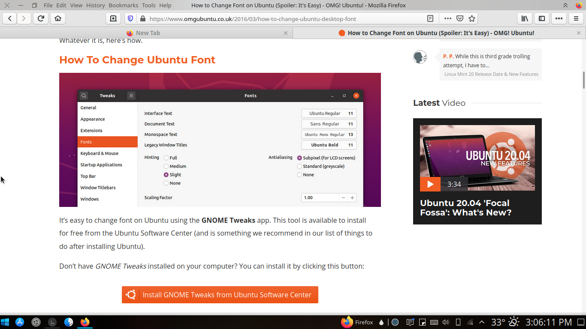Viewport: 586px width, 329px height.
Task: Open Linux Mint 20 Release Date link
Action: point(491,74)
